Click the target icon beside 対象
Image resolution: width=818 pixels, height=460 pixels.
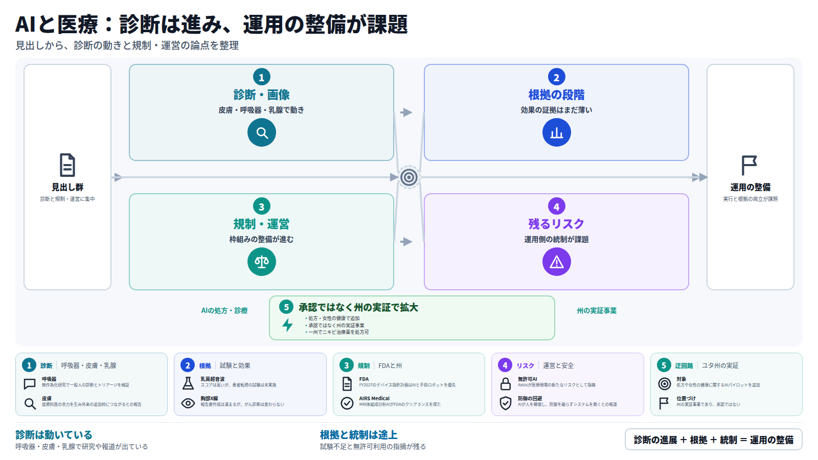coord(665,383)
